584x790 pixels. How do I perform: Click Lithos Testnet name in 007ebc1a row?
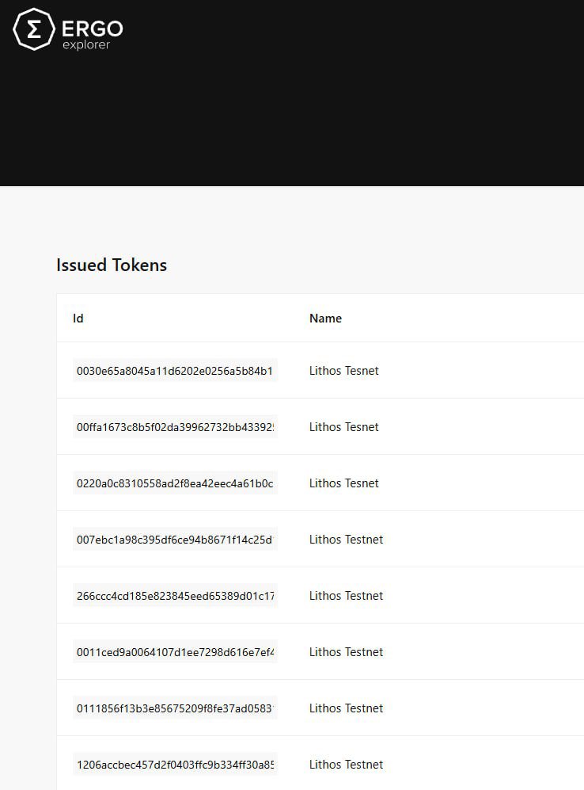point(346,540)
